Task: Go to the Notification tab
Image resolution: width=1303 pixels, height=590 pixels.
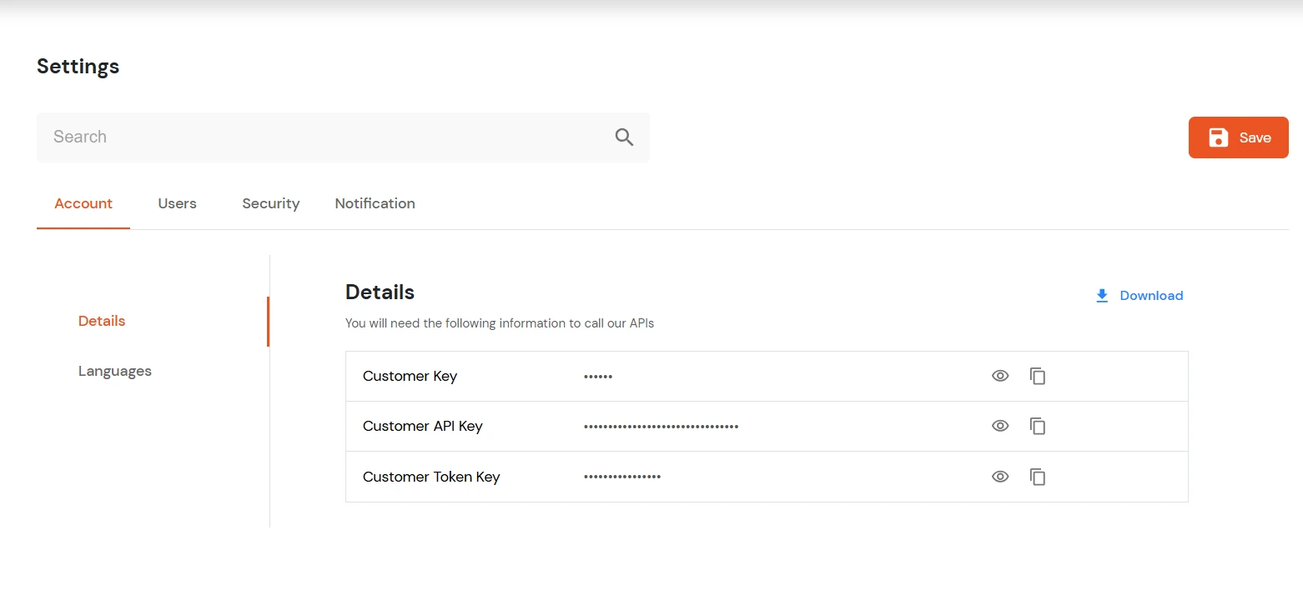Action: (375, 203)
